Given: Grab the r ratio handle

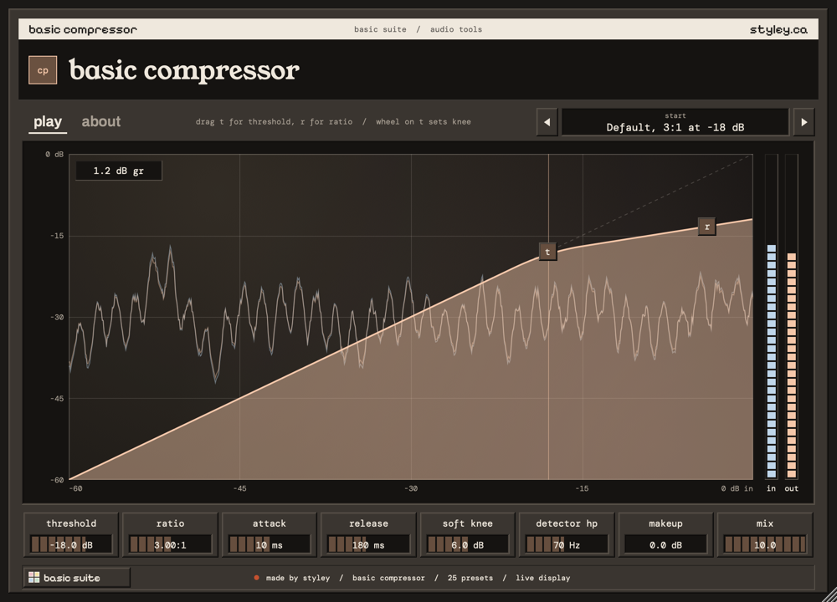Looking at the screenshot, I should (x=706, y=227).
